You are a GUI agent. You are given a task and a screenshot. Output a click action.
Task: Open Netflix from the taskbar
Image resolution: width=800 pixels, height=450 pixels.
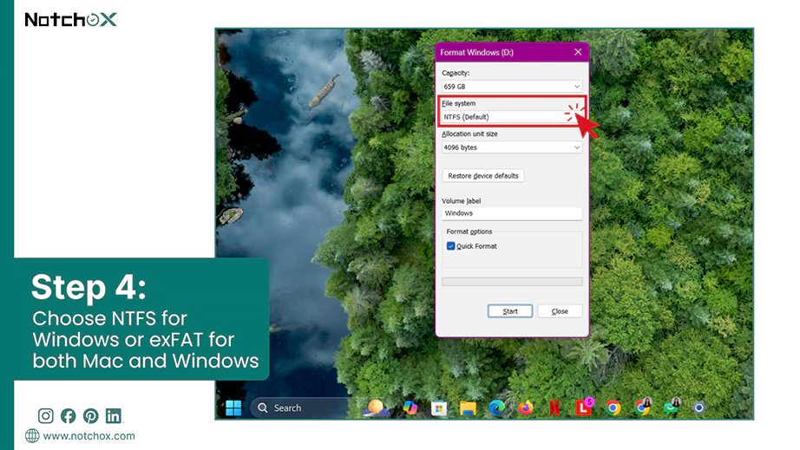click(554, 408)
